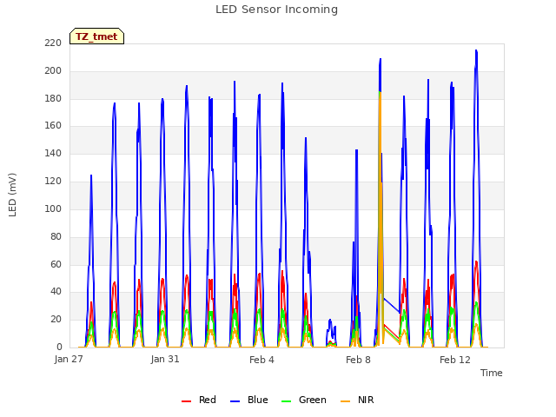Click the Feb 8 x-axis label
Screen dimensions: 556x417
click(358, 360)
